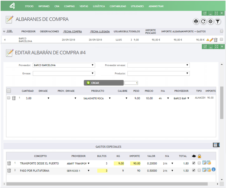Image resolution: width=226 pixels, height=188 pixels.
Task: Uncheck the fish checkbox for Paso por plataforma
Action: coord(194,170)
